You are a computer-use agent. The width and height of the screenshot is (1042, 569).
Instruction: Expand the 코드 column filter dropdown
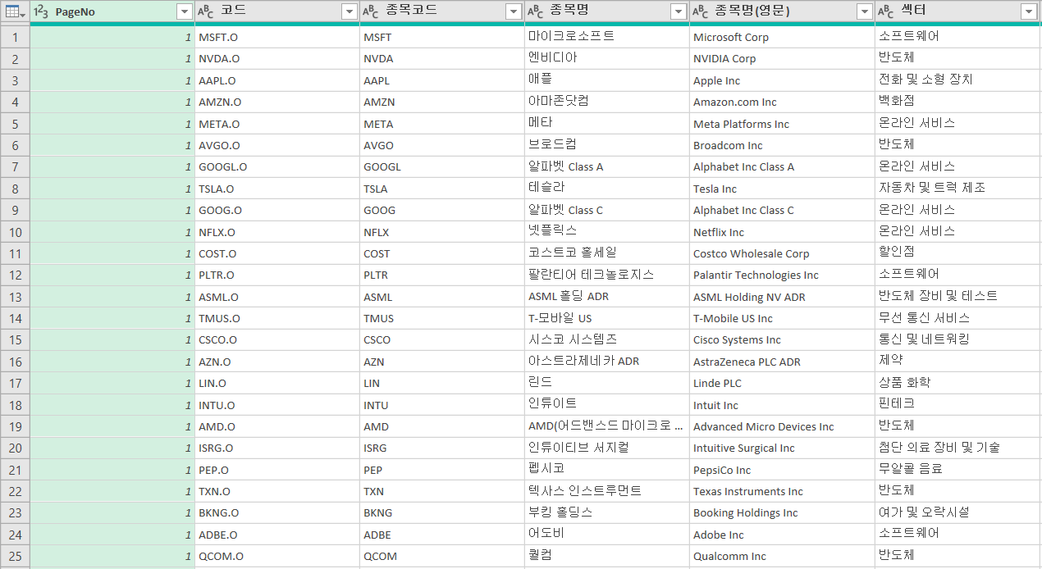[349, 11]
